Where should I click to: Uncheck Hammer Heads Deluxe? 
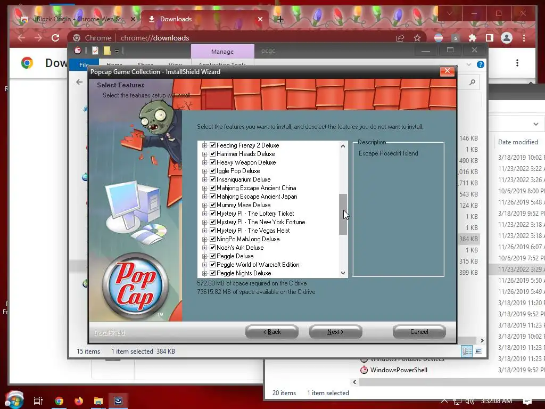point(213,154)
